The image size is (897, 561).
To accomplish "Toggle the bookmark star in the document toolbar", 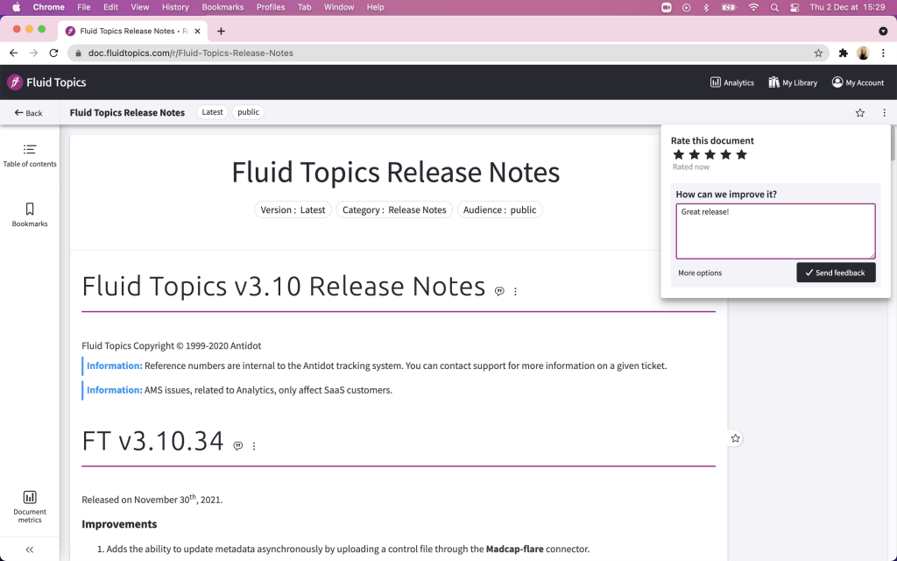I will (859, 112).
